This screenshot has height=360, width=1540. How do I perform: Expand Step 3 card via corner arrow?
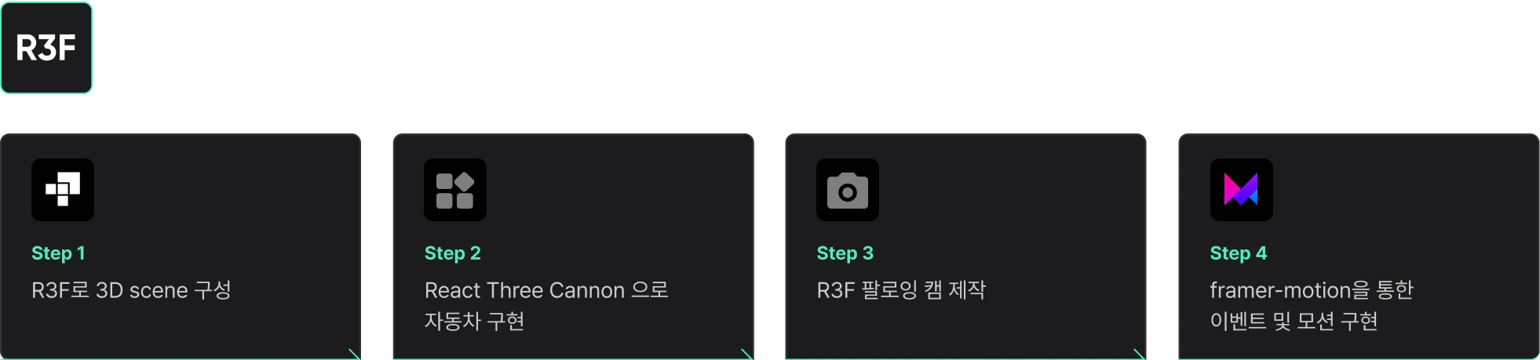pos(1139,354)
